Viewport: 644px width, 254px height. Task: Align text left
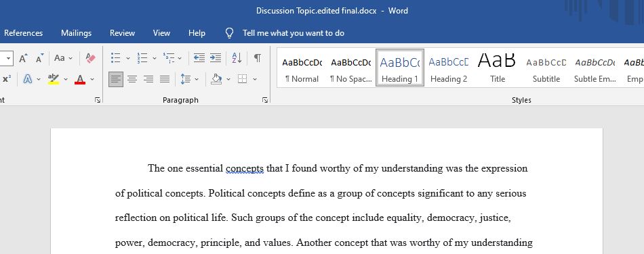pyautogui.click(x=116, y=79)
